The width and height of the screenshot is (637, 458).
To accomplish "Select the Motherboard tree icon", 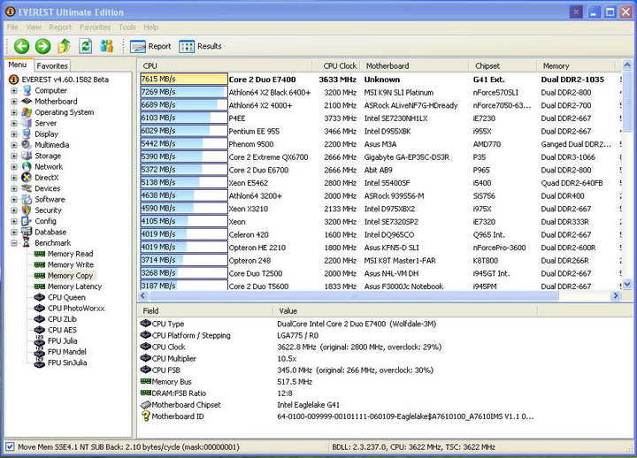I will (27, 101).
